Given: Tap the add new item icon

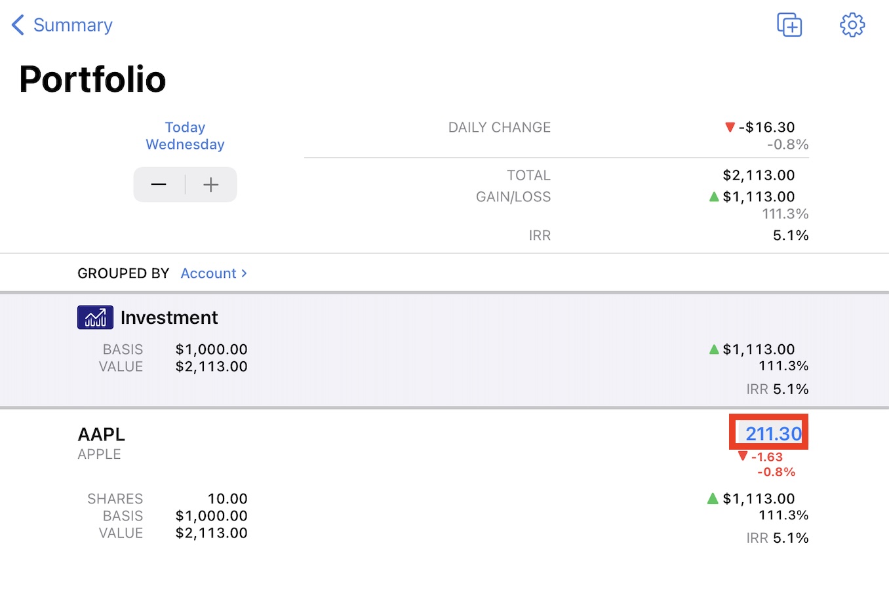Looking at the screenshot, I should point(789,25).
